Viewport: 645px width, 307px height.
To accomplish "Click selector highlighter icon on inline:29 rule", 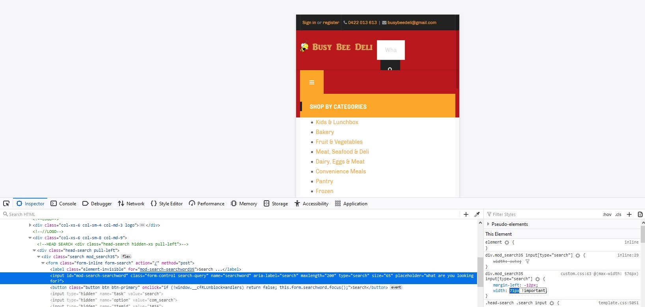I will [578, 255].
